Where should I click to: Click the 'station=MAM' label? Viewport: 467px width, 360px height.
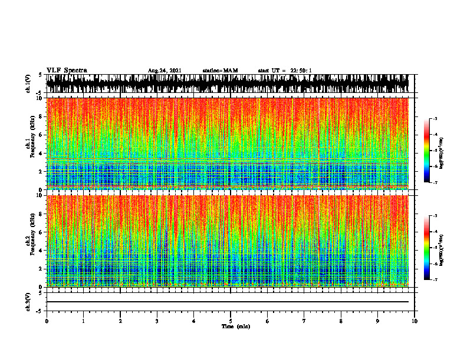coord(220,71)
